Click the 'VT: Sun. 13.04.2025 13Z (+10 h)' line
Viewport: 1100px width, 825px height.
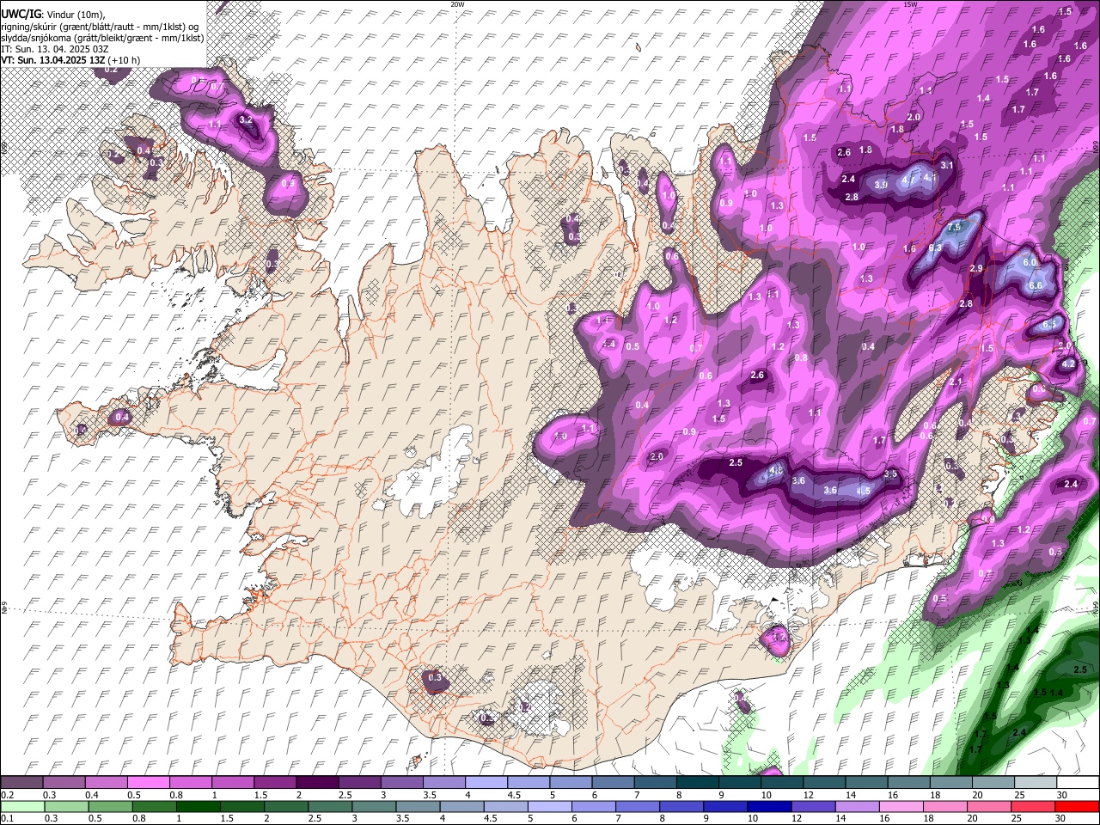(69, 60)
